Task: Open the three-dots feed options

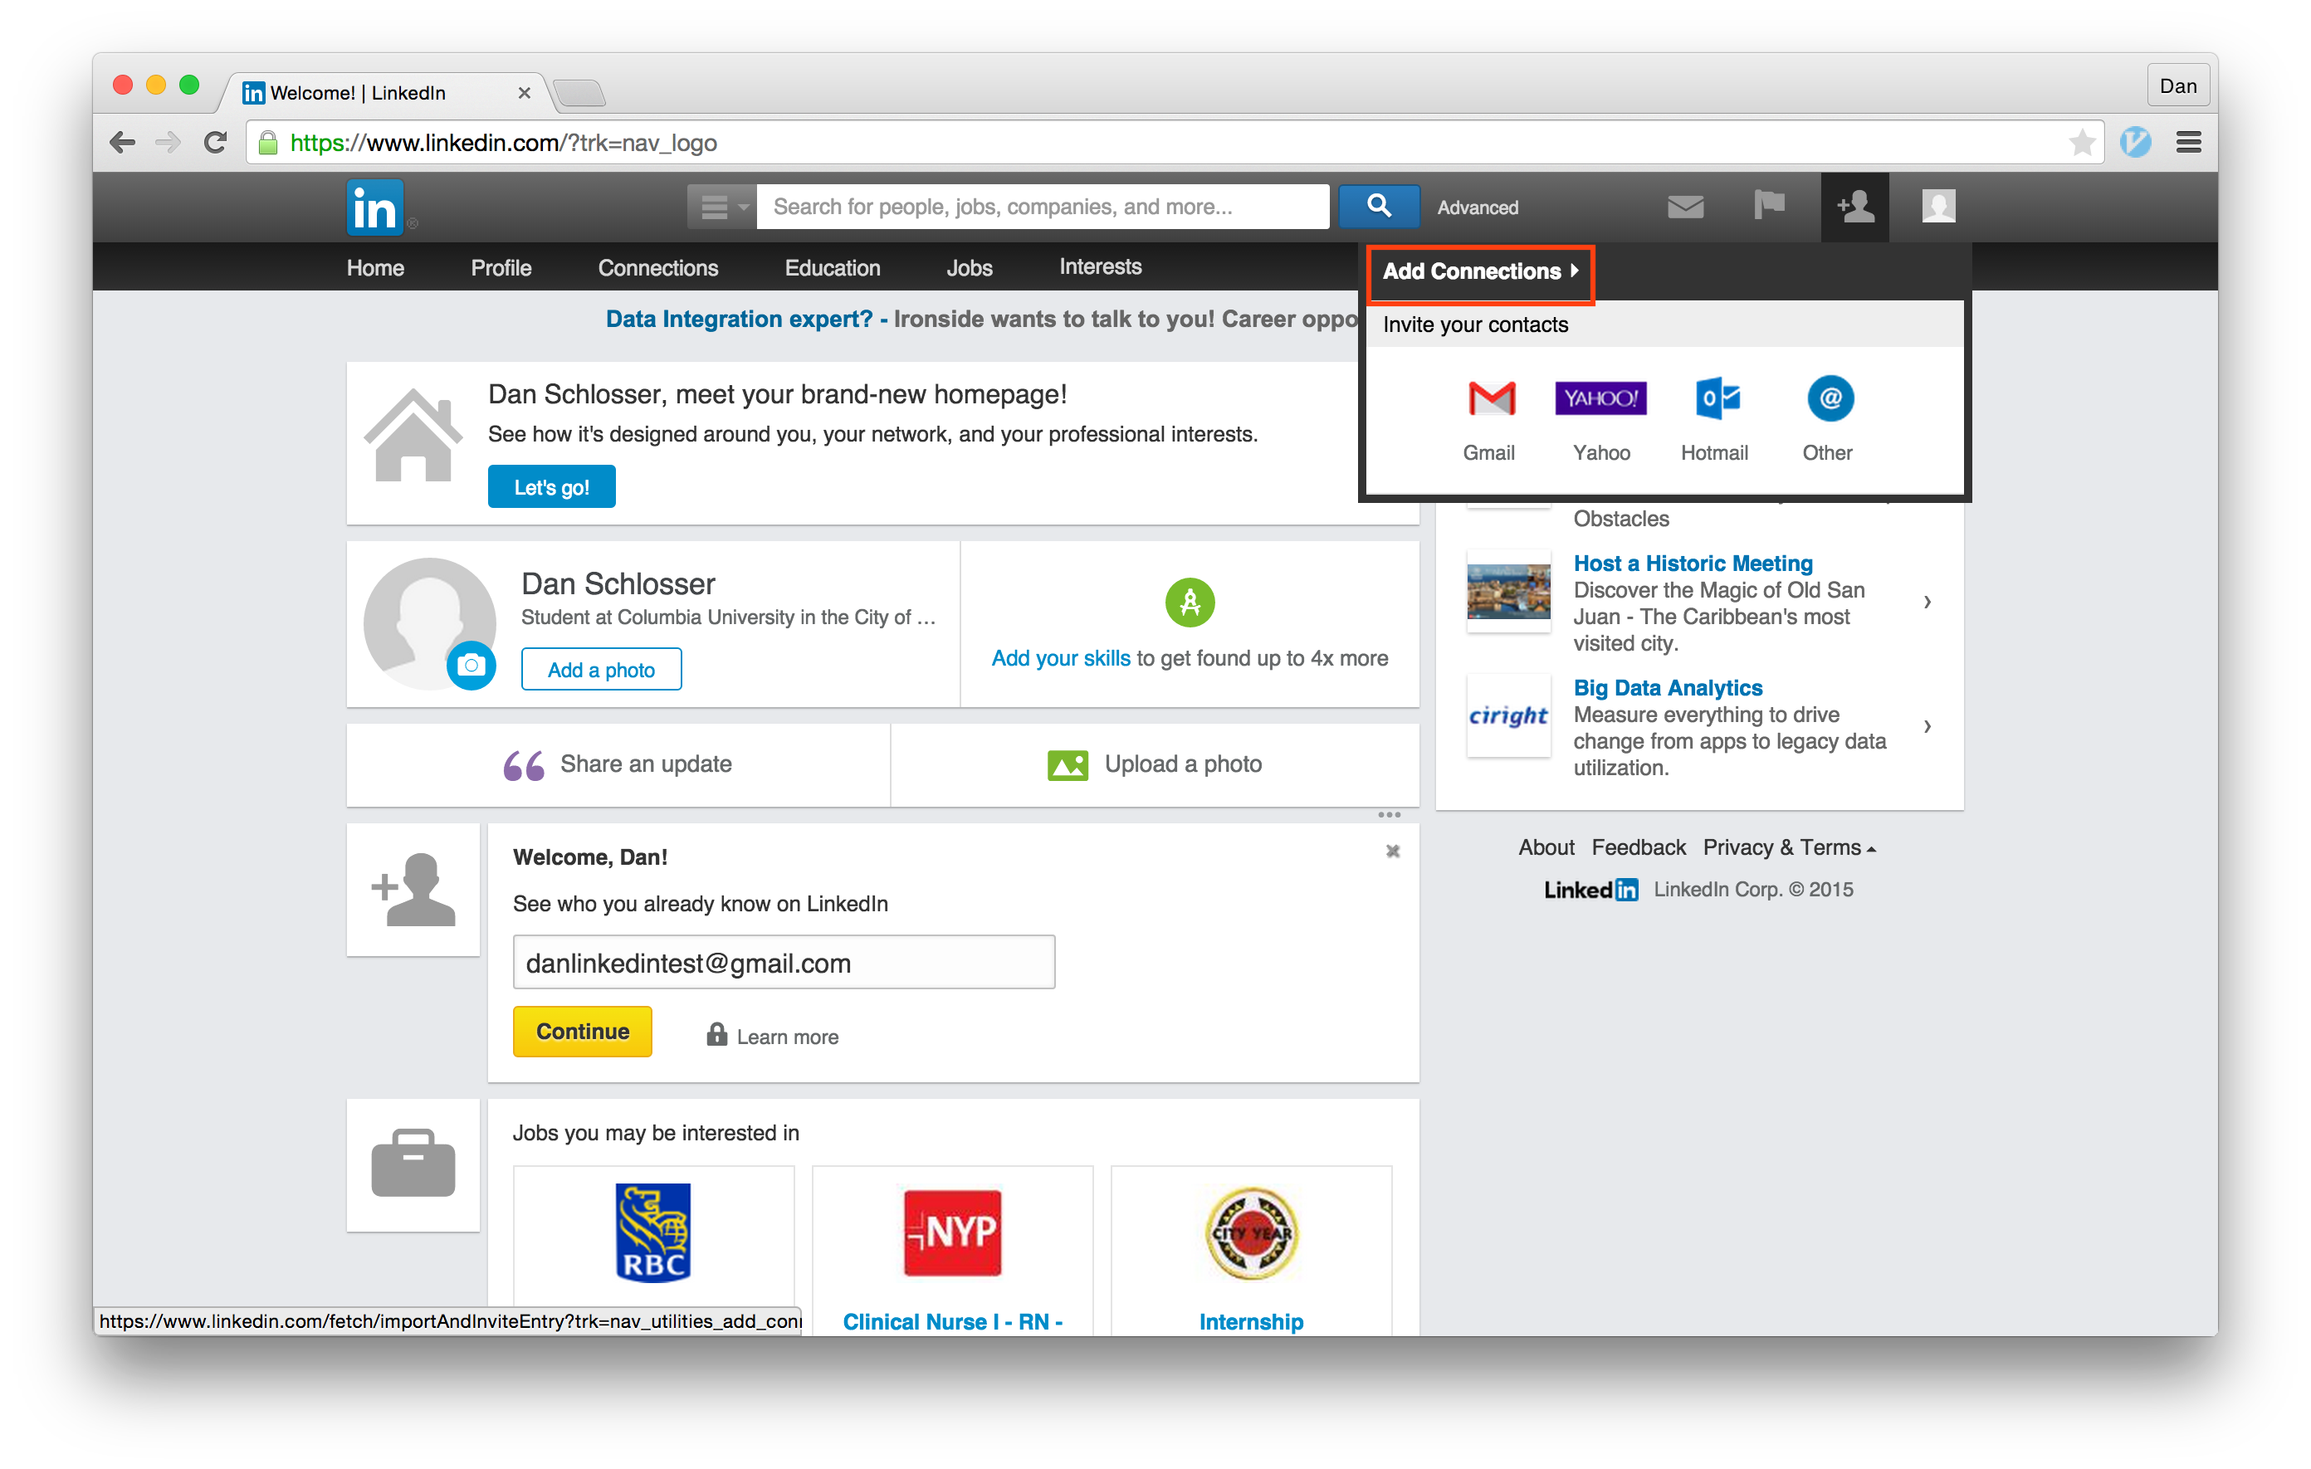Action: click(1389, 815)
